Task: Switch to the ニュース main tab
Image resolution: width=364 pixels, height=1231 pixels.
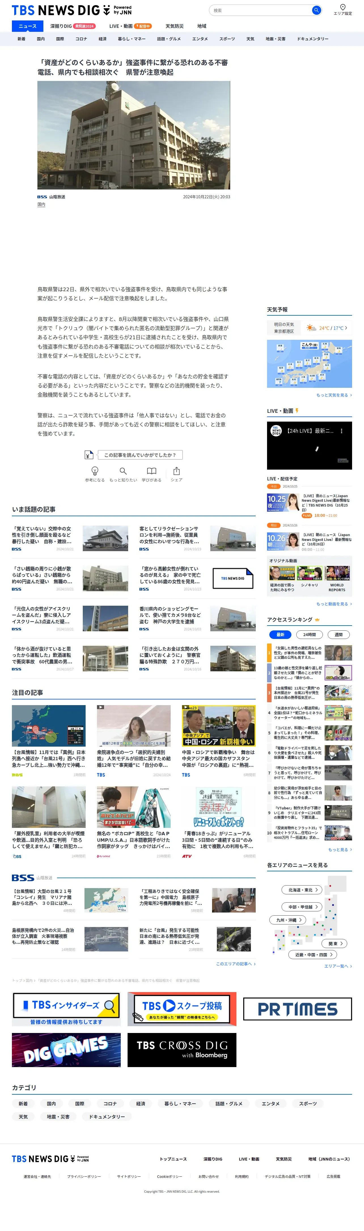Action: pyautogui.click(x=28, y=26)
